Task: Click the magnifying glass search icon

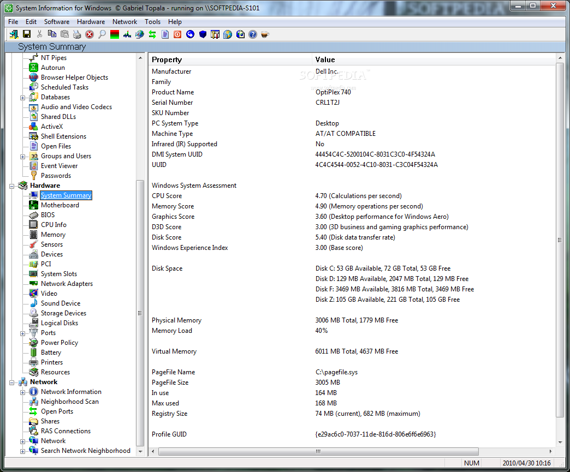Action: coord(102,34)
